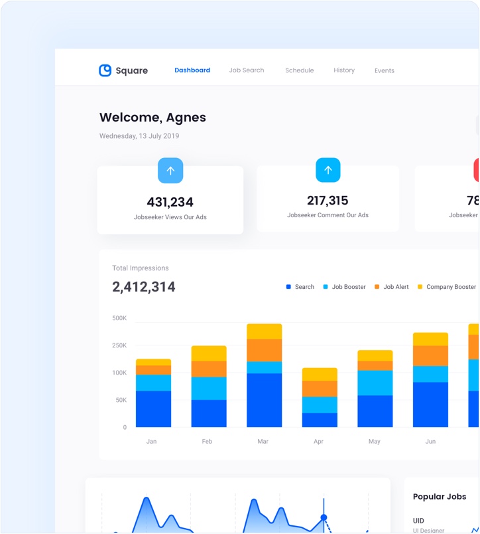Open the Dashboard tab
Image resolution: width=480 pixels, height=534 pixels.
pos(192,70)
